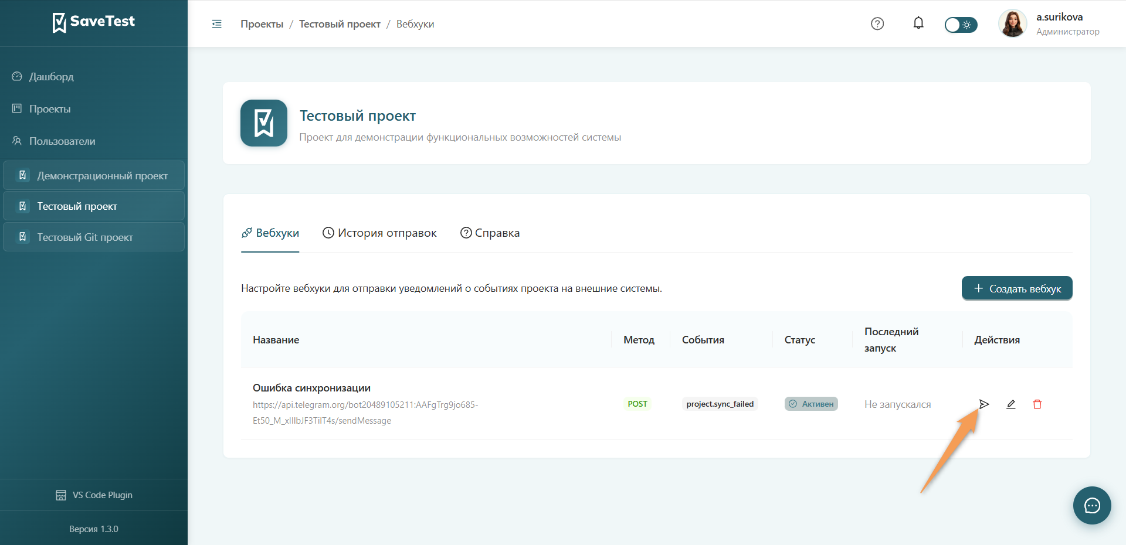
Task: Send test webhook with paper plane icon
Action: (984, 404)
